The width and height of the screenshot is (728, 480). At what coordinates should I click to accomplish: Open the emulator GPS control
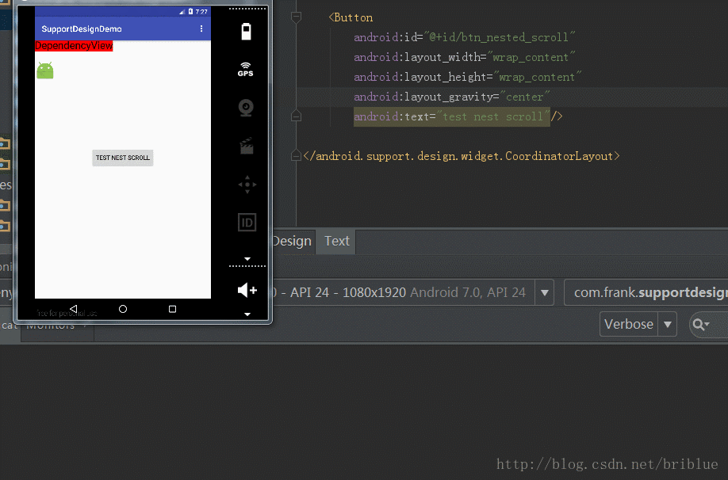(246, 70)
